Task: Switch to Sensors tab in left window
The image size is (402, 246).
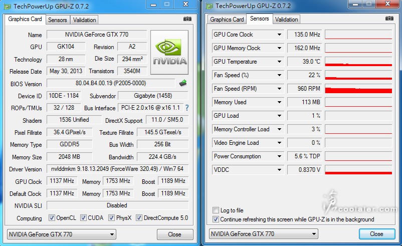Action: coord(58,20)
